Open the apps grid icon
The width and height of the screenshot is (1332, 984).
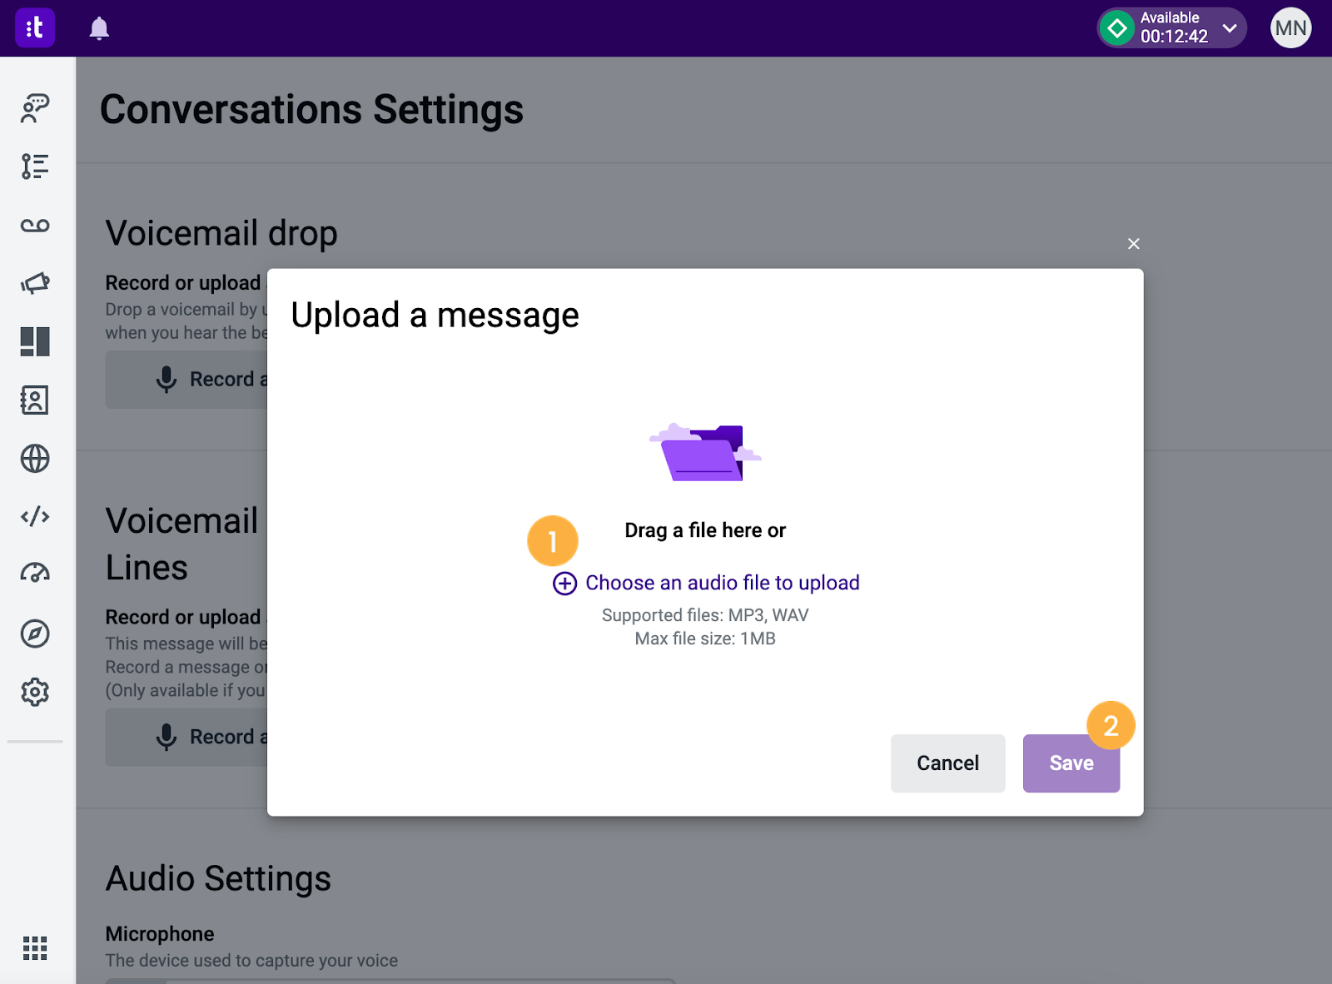35,948
